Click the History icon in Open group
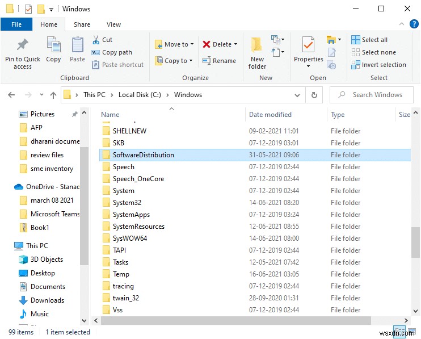 (x=331, y=65)
